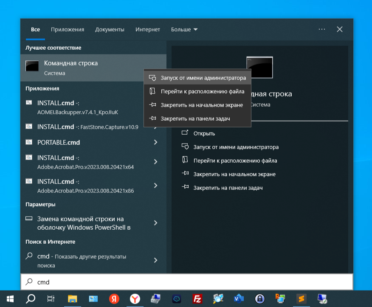Switch to the Приложения tab
The width and height of the screenshot is (372, 307).
coord(68,29)
